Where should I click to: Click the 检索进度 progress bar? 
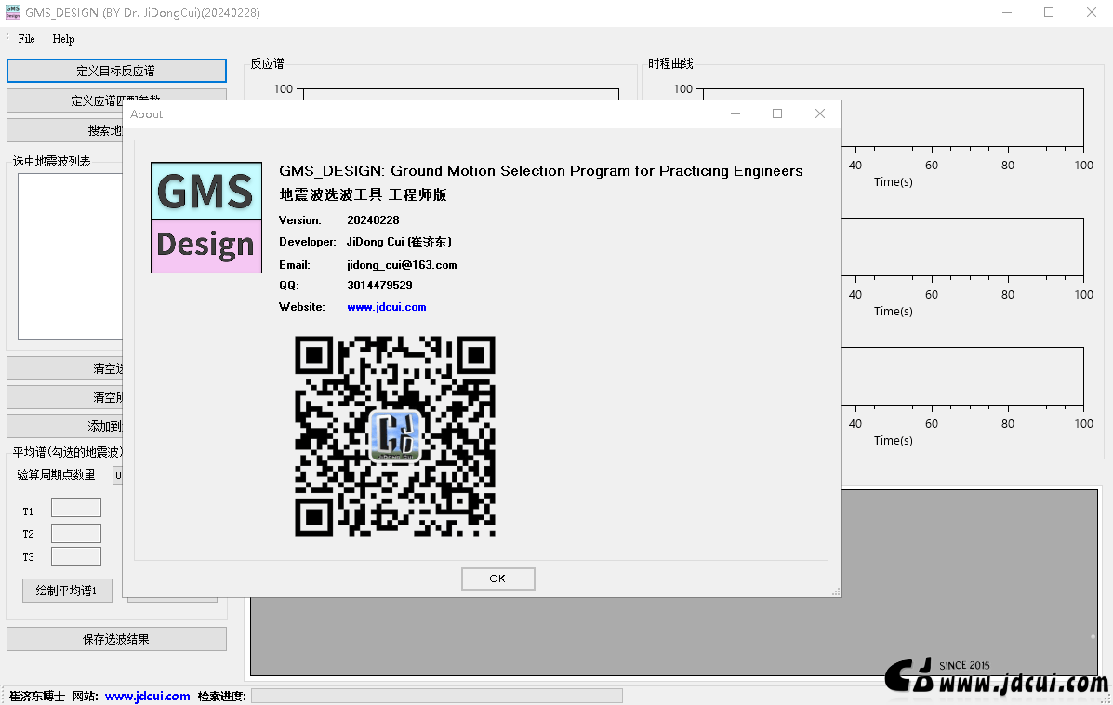pos(436,696)
